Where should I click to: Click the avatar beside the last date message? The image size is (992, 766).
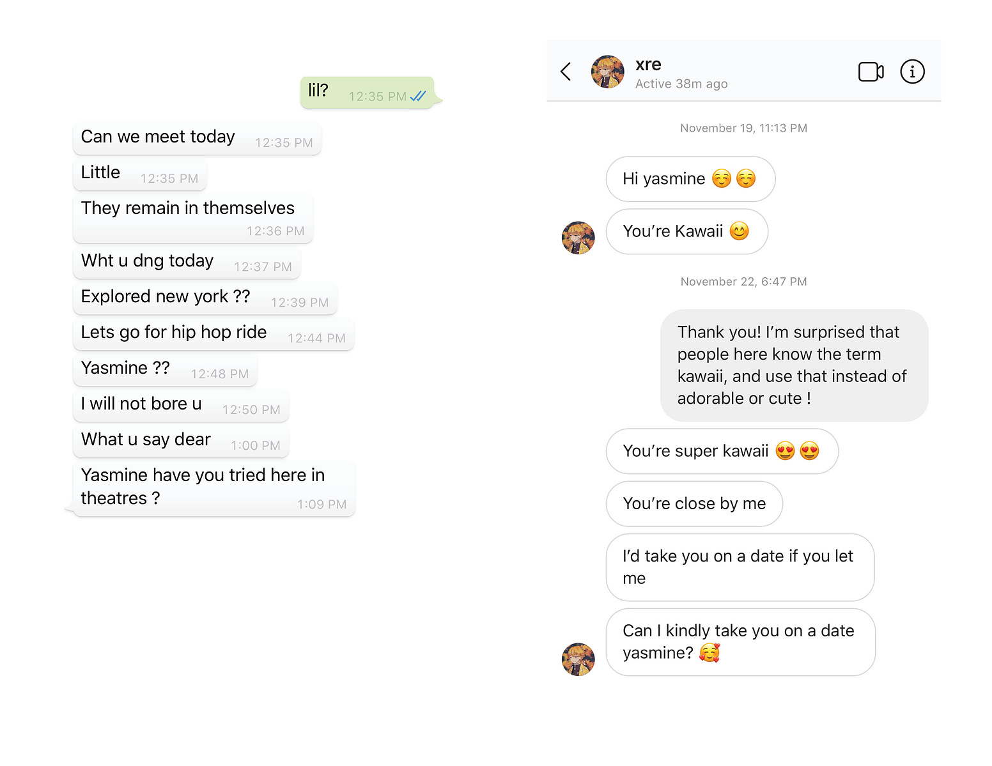[x=578, y=659]
